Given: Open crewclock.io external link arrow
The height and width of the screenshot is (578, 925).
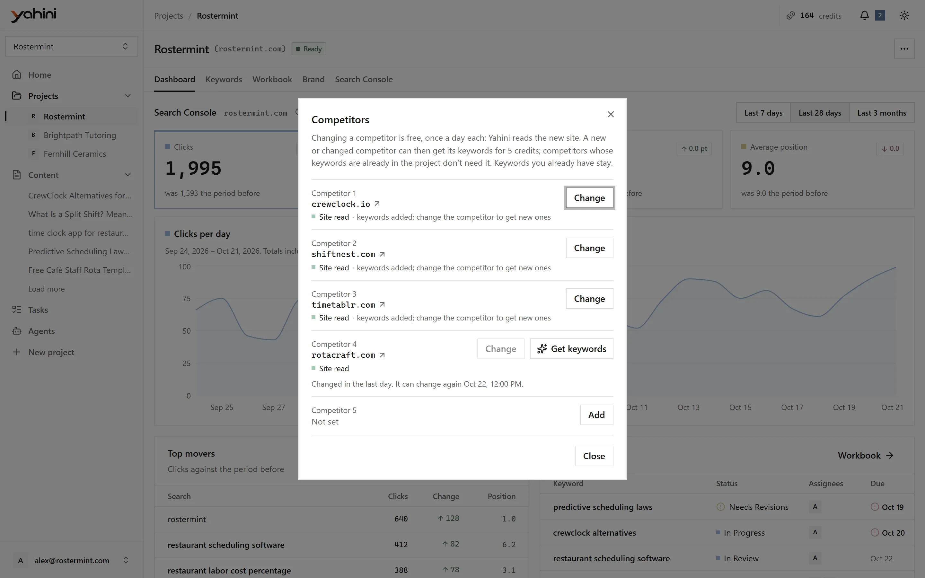Looking at the screenshot, I should tap(377, 204).
